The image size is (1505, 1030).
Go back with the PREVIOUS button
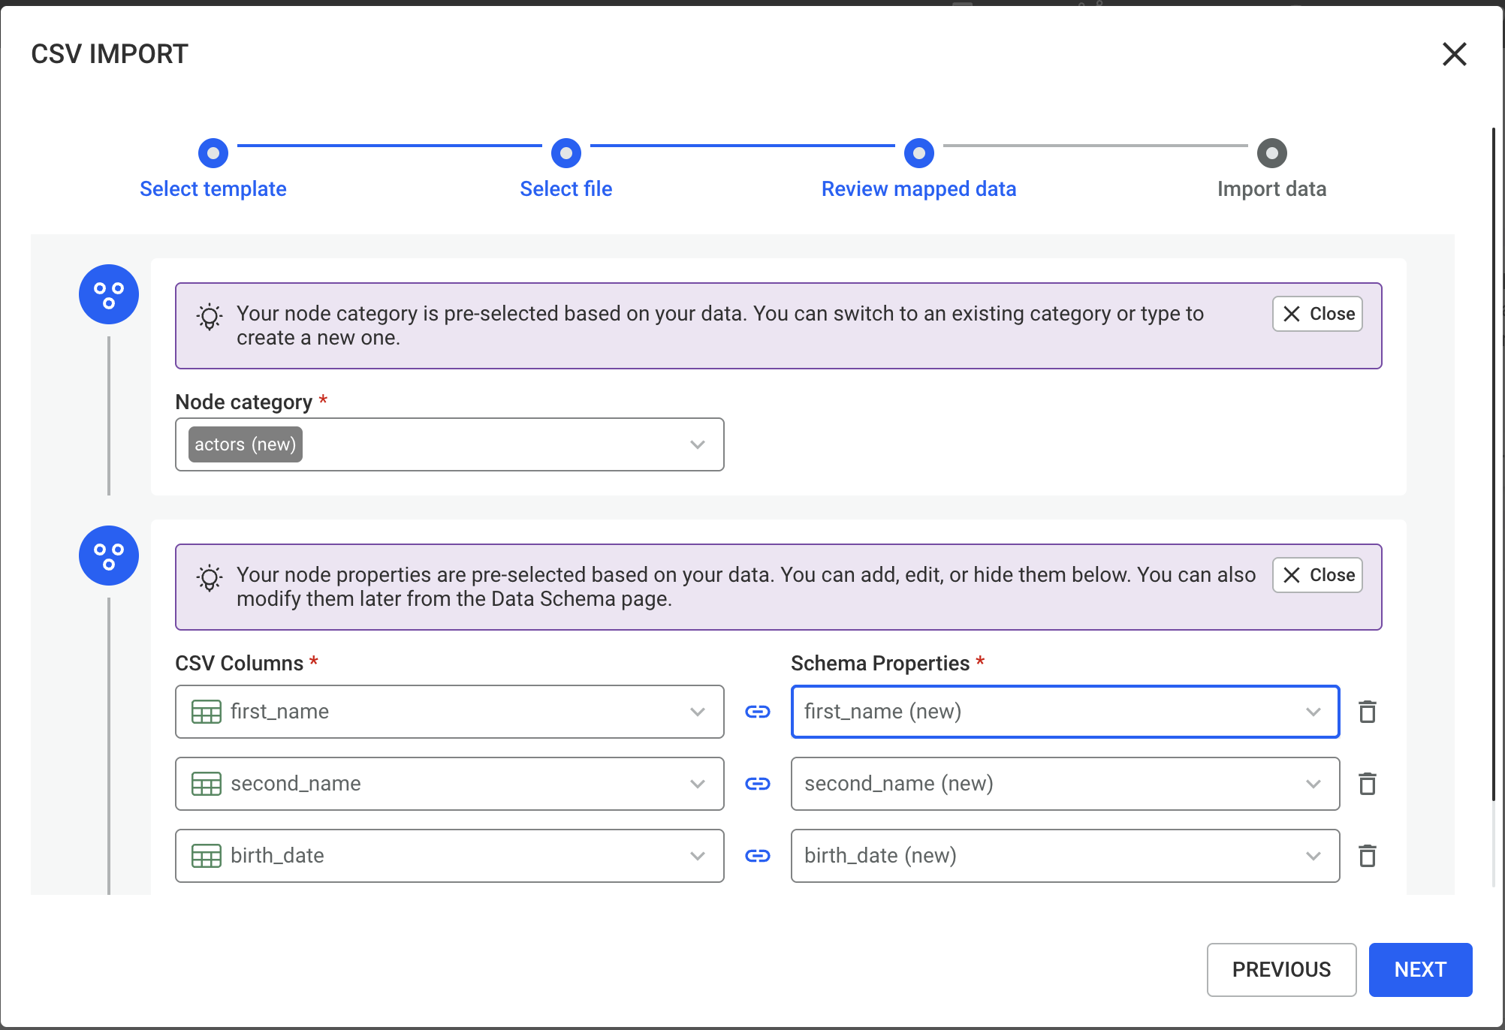point(1280,969)
